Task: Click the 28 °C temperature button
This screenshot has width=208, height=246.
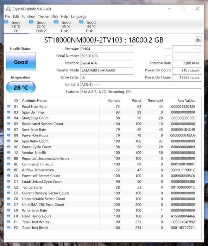Action: [21, 87]
